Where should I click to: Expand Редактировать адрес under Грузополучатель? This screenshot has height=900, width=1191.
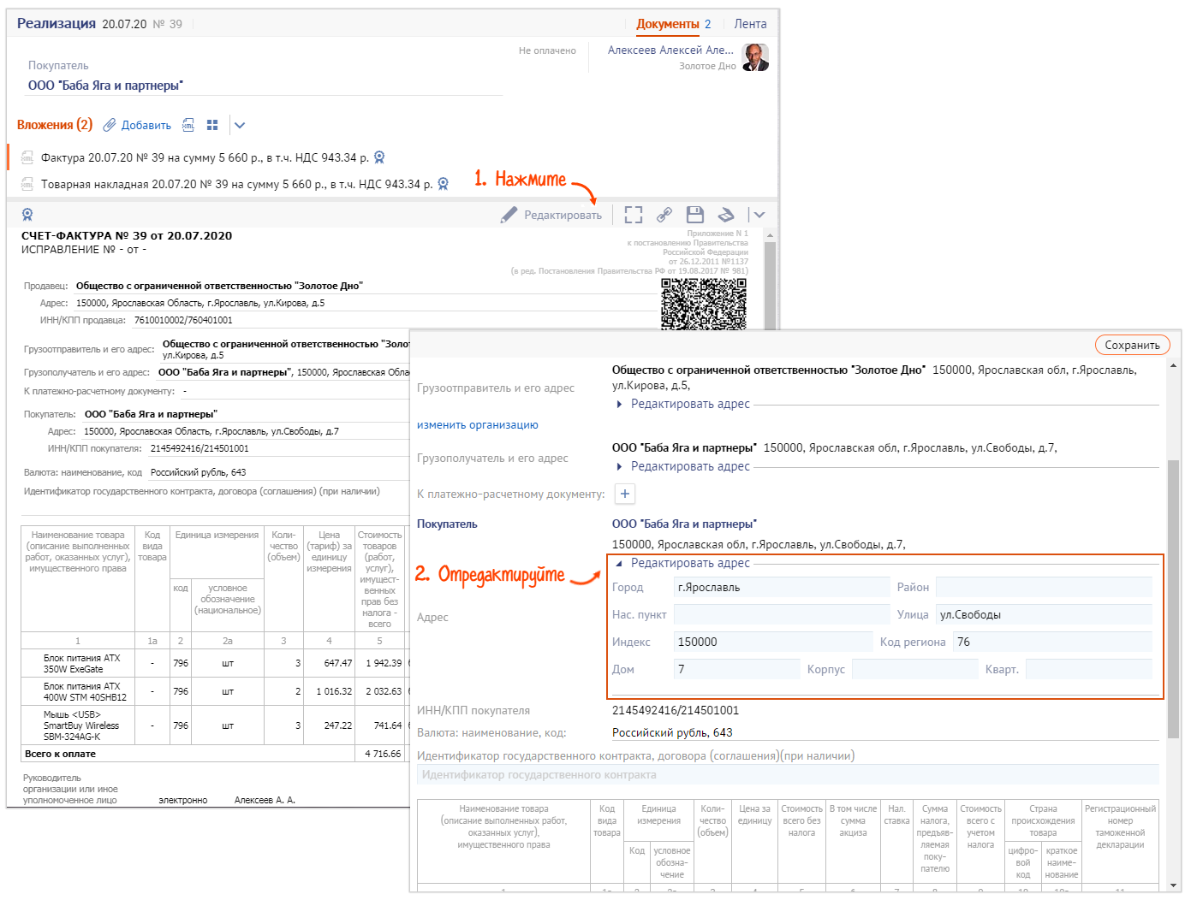[689, 466]
